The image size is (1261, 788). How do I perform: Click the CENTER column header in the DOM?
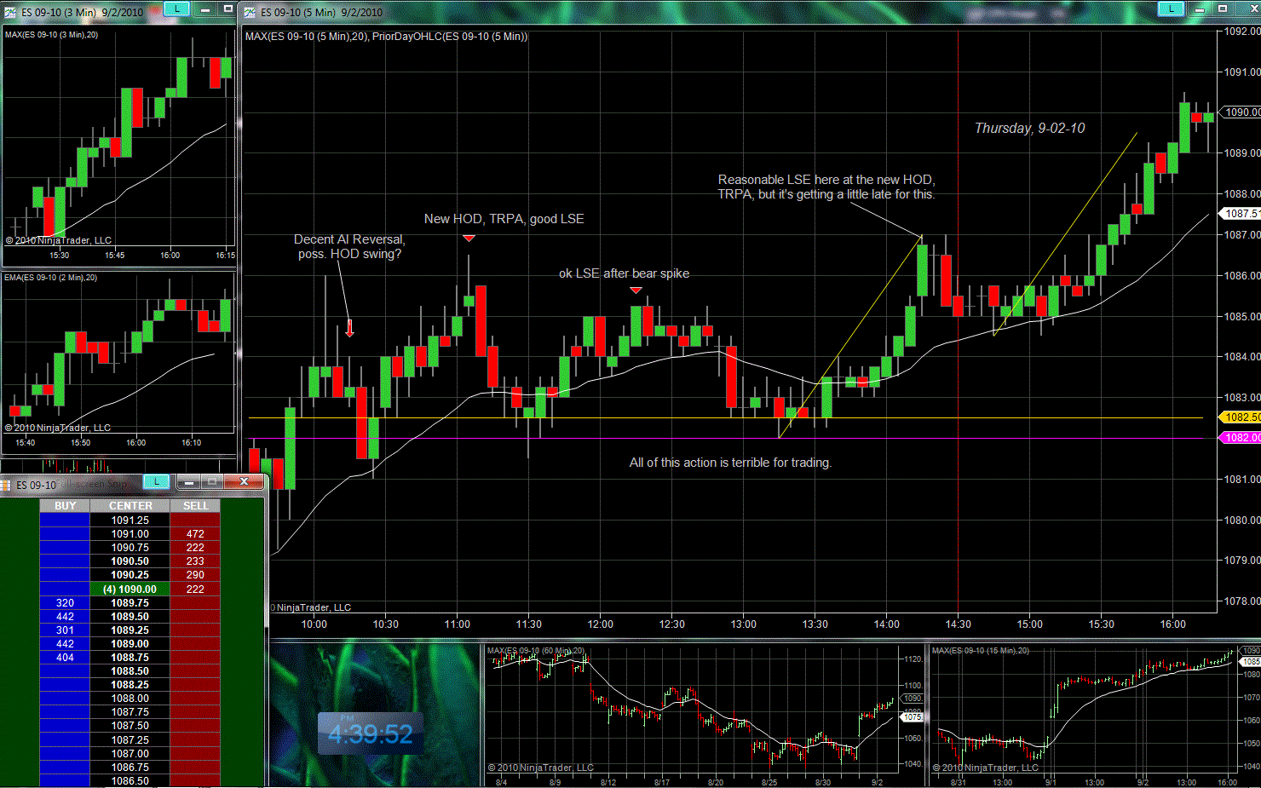(x=130, y=506)
